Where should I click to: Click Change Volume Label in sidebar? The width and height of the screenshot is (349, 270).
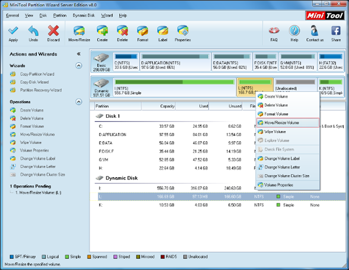coord(38,159)
